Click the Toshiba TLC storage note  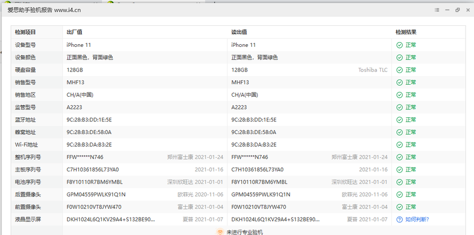tap(373, 70)
